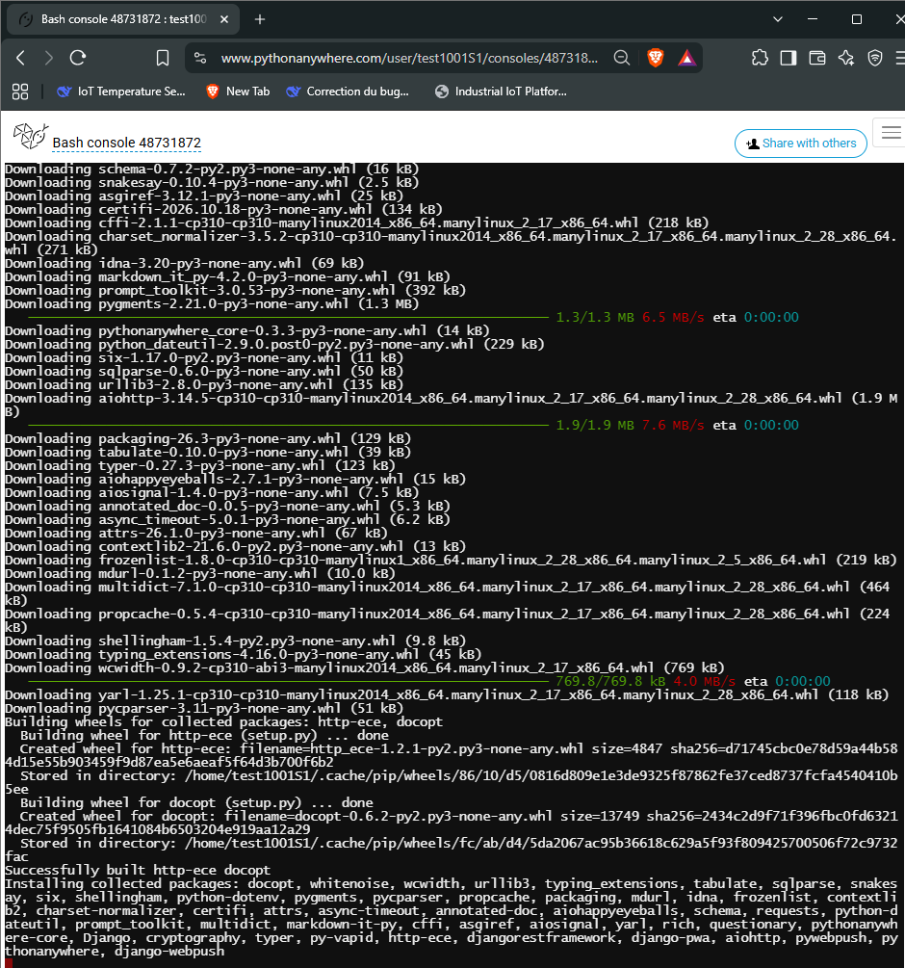Open the zoom control in address bar
The height and width of the screenshot is (968, 905).
tap(622, 58)
